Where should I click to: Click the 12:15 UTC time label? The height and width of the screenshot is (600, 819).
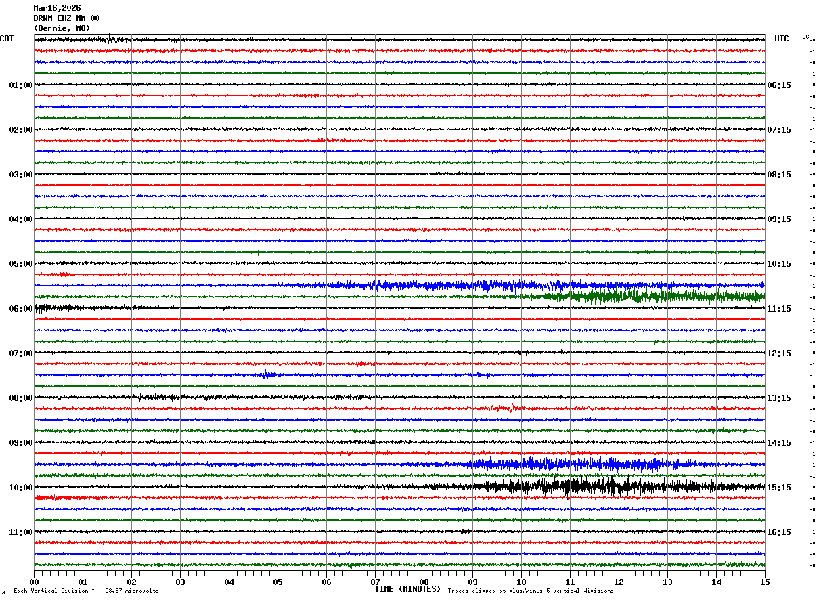tap(779, 353)
